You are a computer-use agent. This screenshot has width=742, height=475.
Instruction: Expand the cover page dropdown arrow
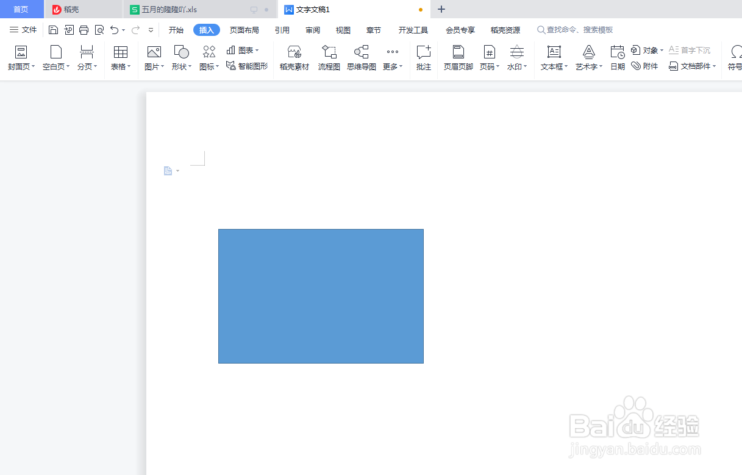click(x=33, y=67)
